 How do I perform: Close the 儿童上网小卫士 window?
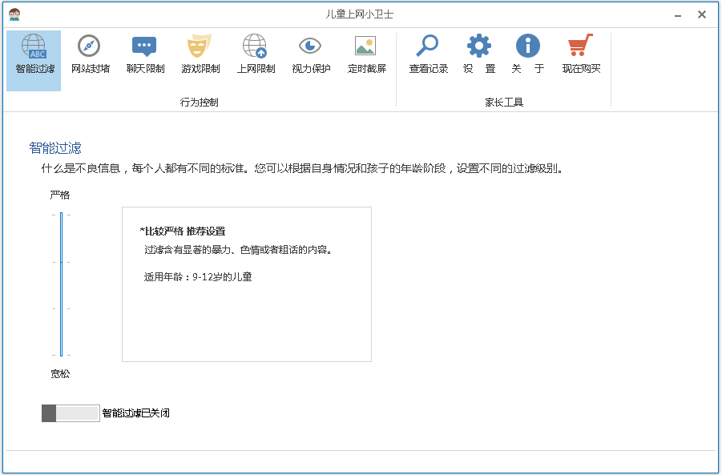click(702, 14)
